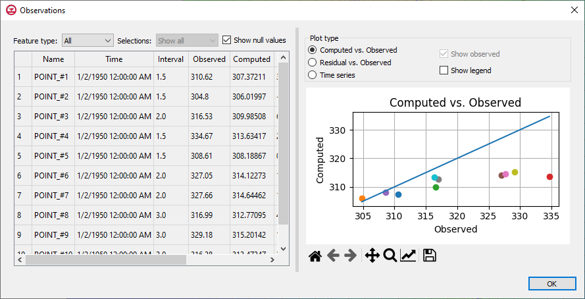The image size is (585, 299).
Task: Close the Observations dialog
Action: 574,10
